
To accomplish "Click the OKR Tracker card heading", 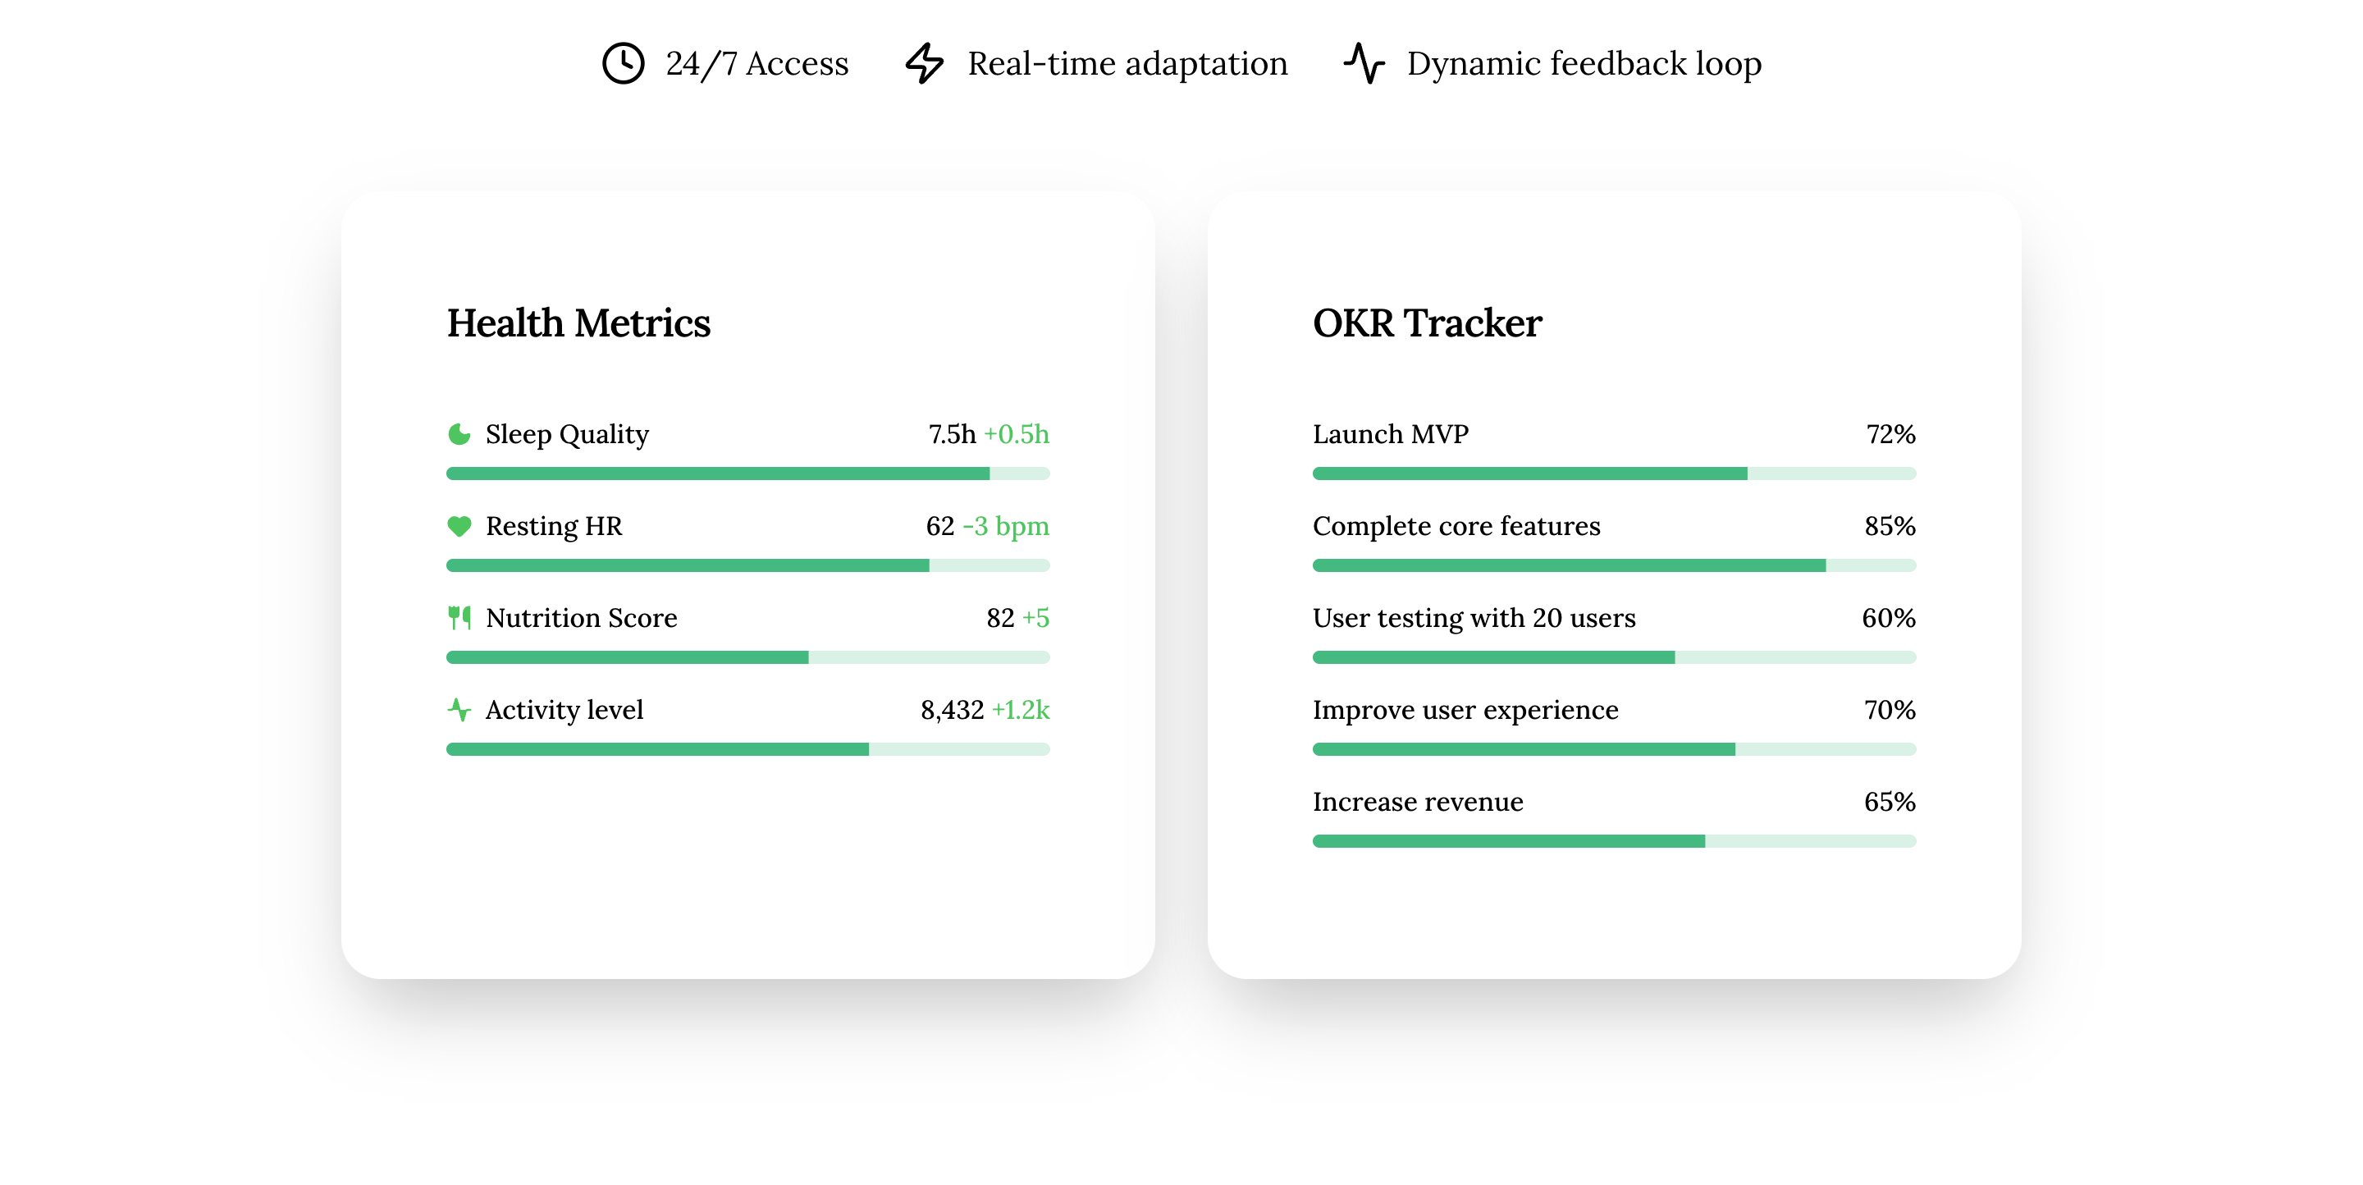I will (x=1427, y=324).
